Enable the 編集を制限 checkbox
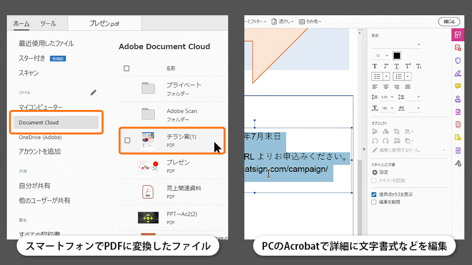 click(374, 202)
